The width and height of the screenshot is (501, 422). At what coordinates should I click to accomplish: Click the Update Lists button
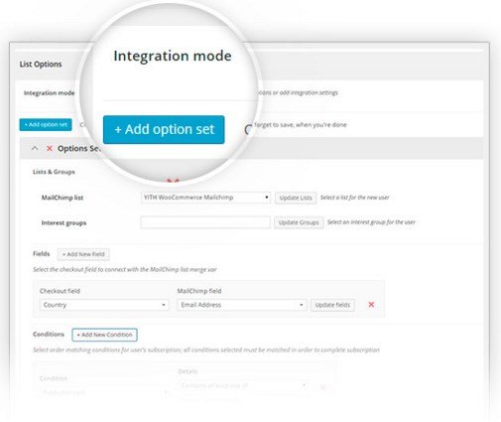click(296, 198)
